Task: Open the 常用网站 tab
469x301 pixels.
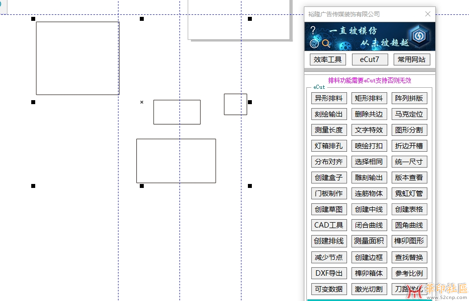Action: click(x=411, y=60)
